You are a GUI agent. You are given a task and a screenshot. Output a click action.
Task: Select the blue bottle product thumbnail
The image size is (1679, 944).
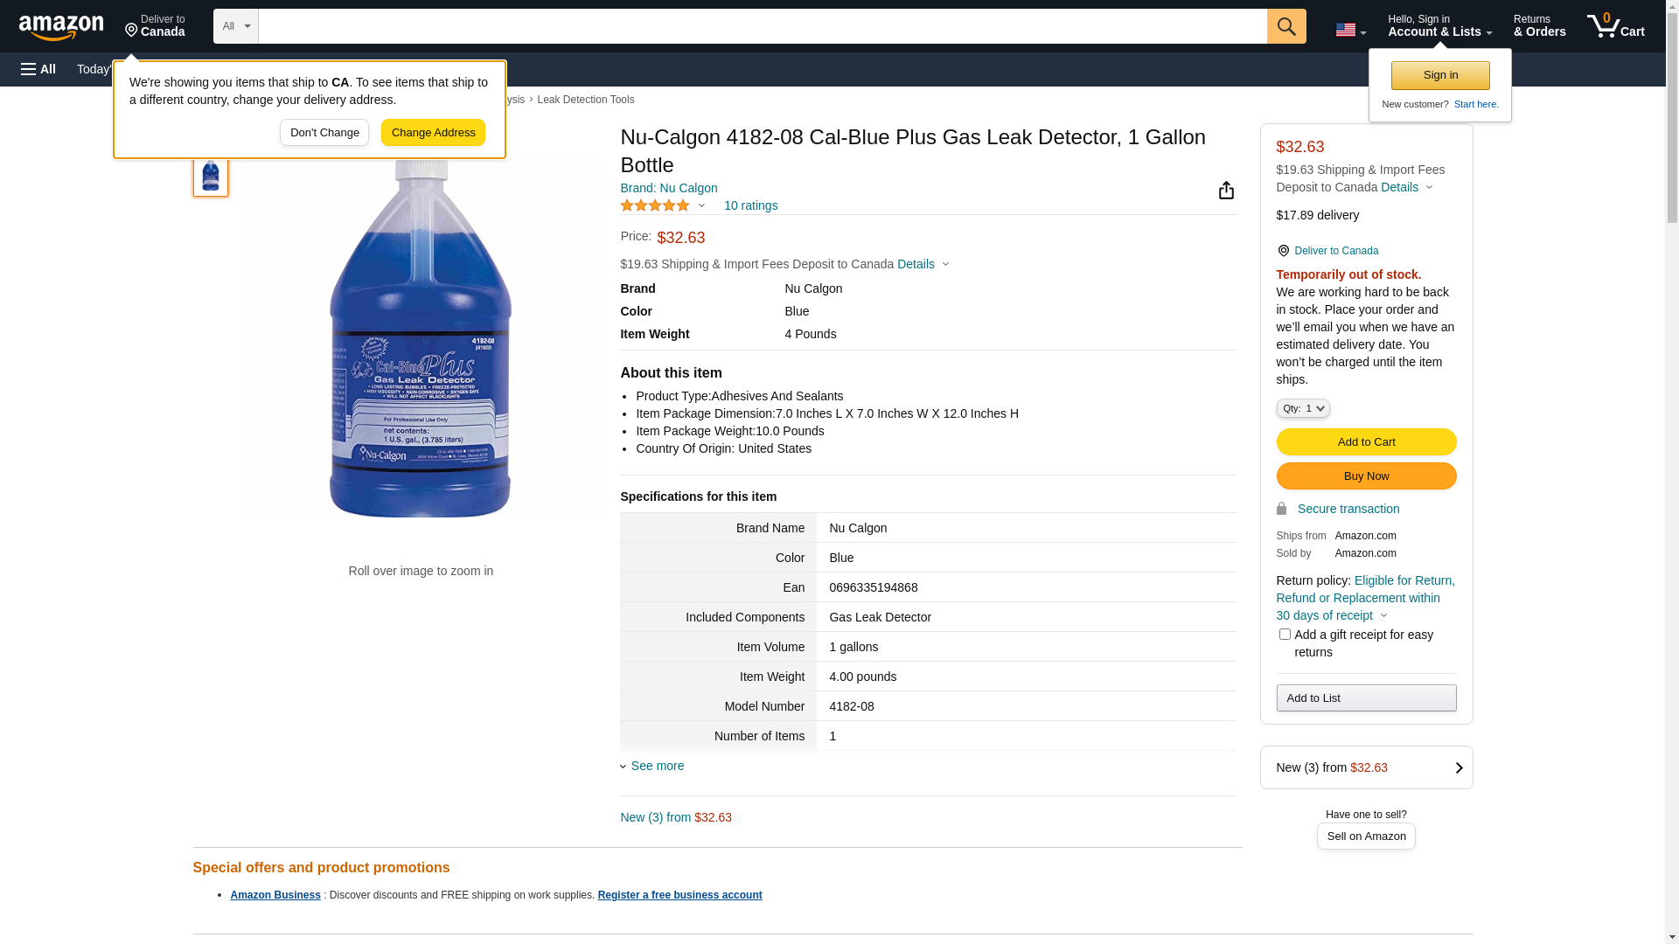(x=211, y=175)
